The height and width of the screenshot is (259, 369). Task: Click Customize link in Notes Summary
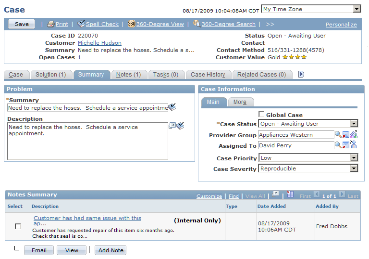click(x=209, y=196)
